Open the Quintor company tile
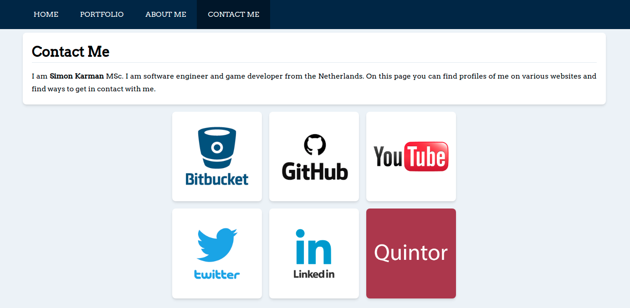 click(x=411, y=253)
